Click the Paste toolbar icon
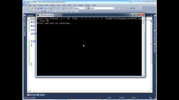Viewport: 179px width, 100px height. coord(51,8)
